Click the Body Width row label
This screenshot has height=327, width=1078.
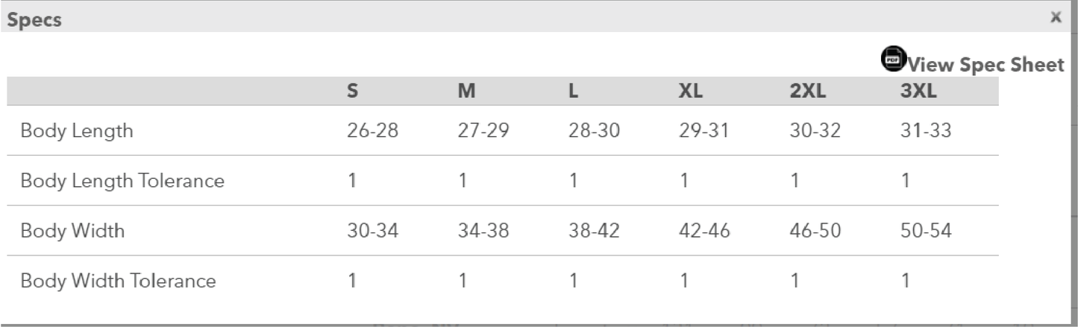coord(72,231)
